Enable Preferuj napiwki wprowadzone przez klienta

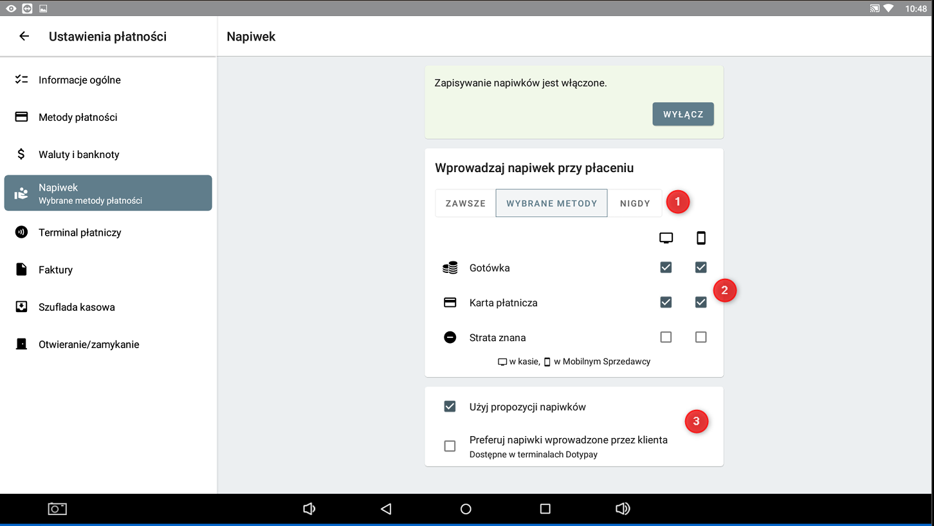click(450, 446)
